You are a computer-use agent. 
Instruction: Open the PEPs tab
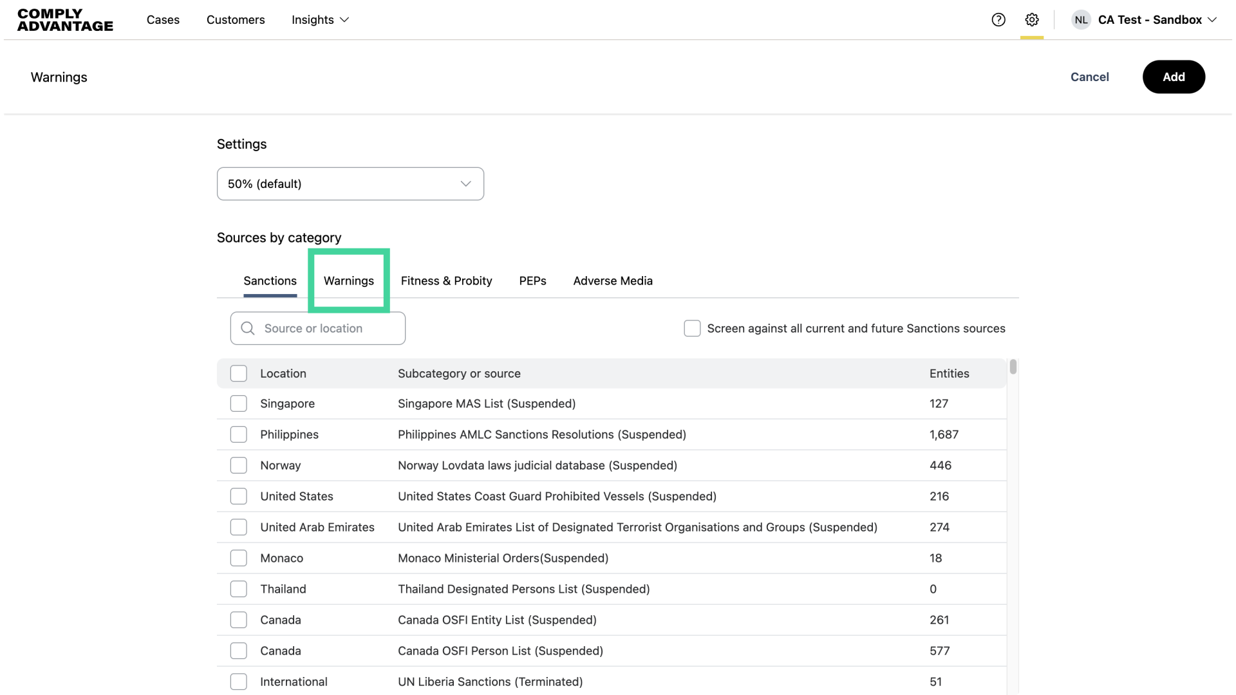[x=532, y=281]
